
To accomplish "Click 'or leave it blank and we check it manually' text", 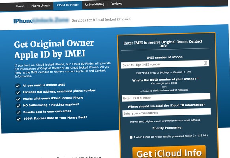I will tap(164, 90).
